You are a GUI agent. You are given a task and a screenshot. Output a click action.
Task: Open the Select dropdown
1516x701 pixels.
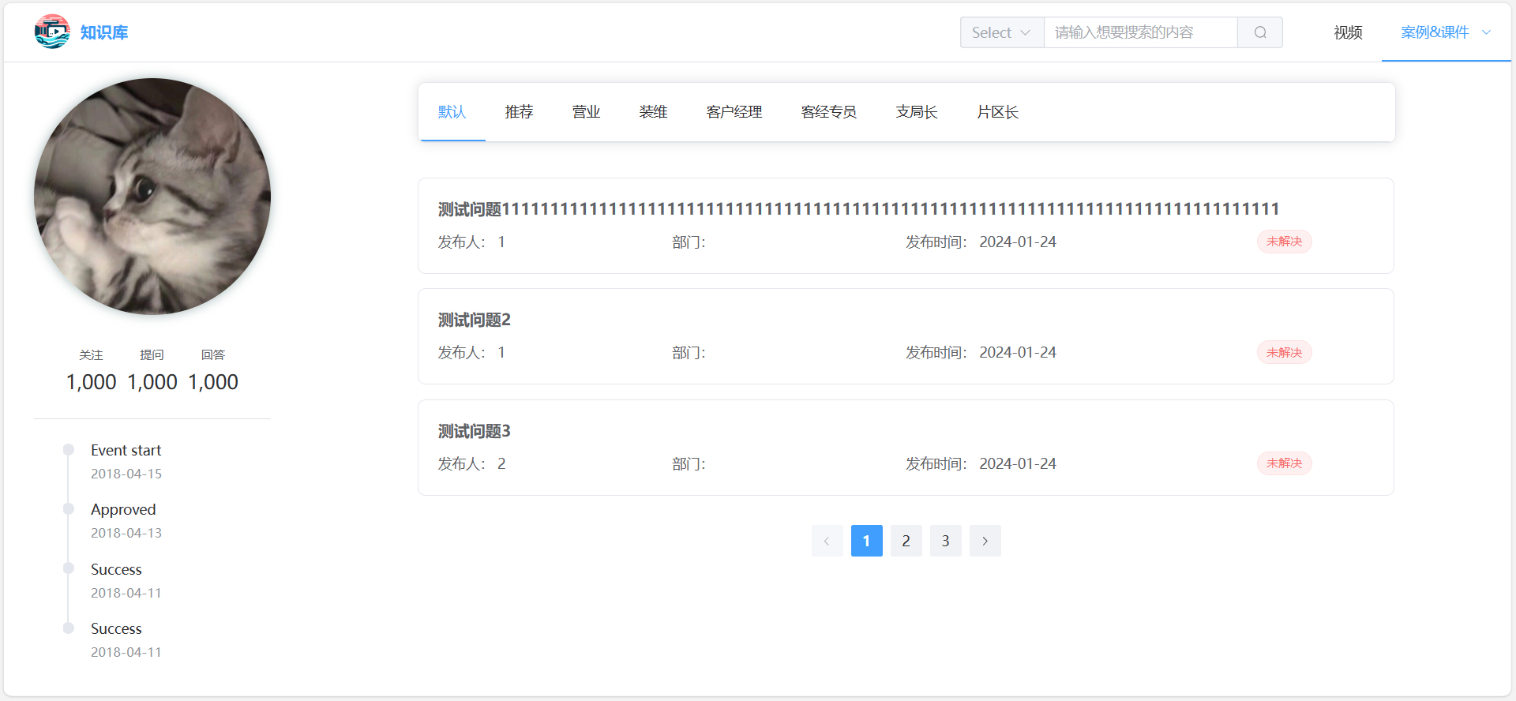tap(1001, 32)
